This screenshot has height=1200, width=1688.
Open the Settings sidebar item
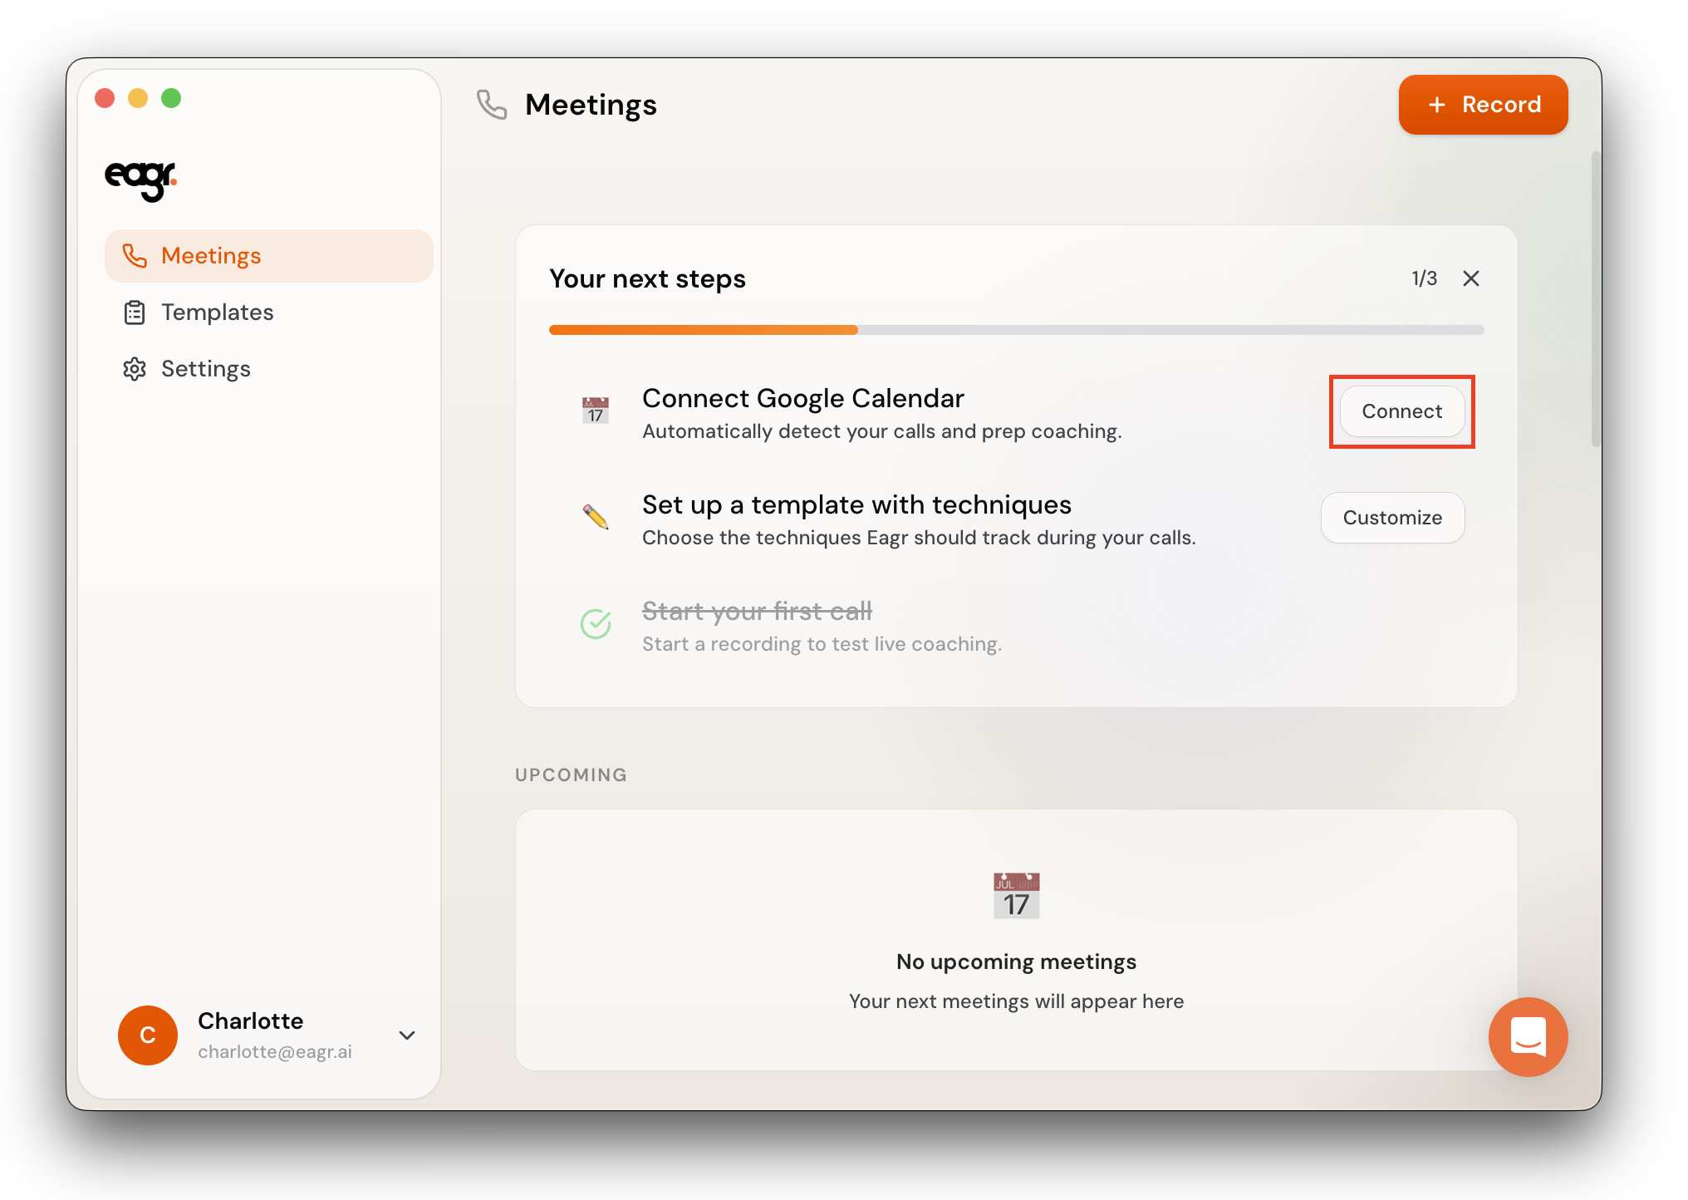click(x=205, y=369)
